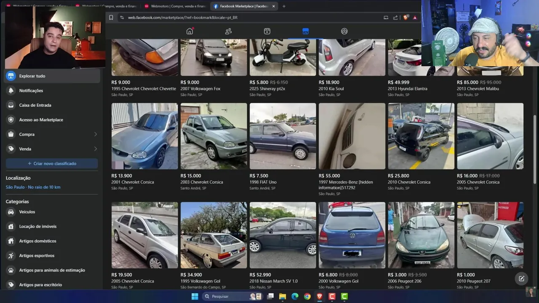Viewport: 539px width, 303px height.
Task: Open the Windows Start button
Action: click(195, 296)
